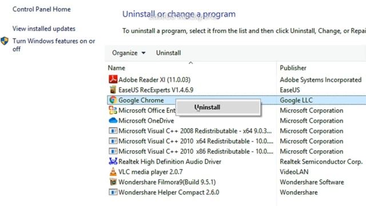Screen dimensions: 366x206
Task: Click the Wondershare Helper Compact icon
Action: click(x=113, y=192)
